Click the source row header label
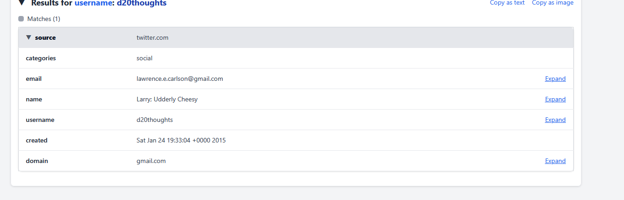 tap(45, 37)
